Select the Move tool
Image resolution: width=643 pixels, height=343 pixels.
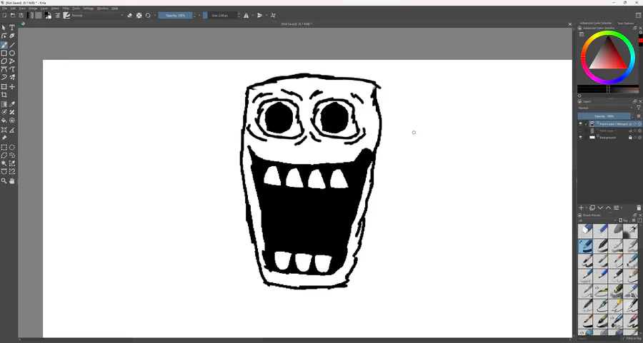pyautogui.click(x=12, y=87)
